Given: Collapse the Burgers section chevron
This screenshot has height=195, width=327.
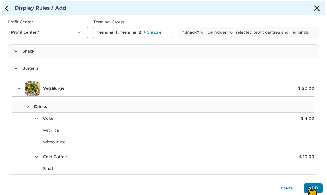Looking at the screenshot, I should (x=16, y=68).
